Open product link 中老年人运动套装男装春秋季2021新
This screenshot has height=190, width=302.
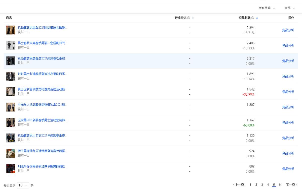(x=43, y=105)
